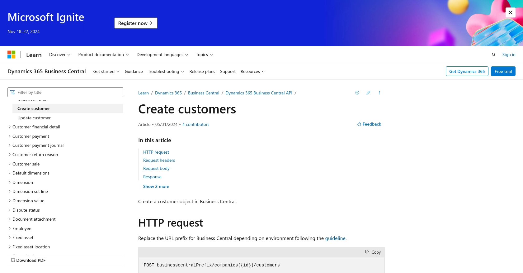Click the Business Central breadcrumb link

click(204, 93)
